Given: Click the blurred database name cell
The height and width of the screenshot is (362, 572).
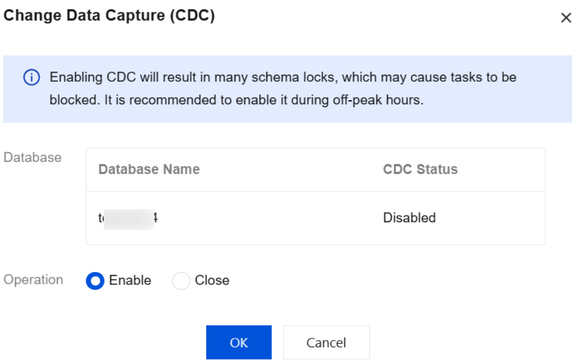Looking at the screenshot, I should 128,218.
